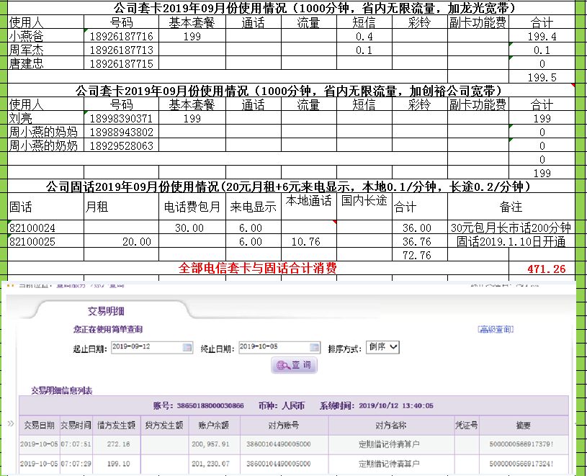This screenshot has width=587, height=476.
Task: Open the 排序方式 sort order dropdown
Action: (382, 347)
